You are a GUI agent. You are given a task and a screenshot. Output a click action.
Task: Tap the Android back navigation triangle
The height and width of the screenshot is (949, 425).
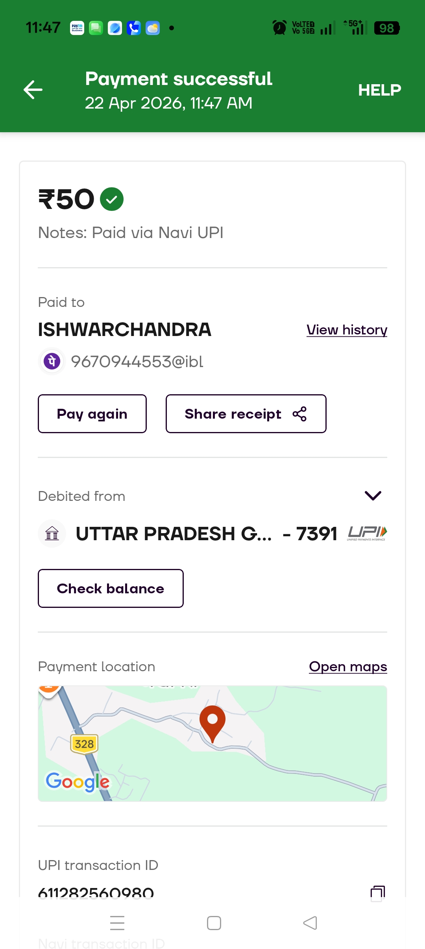310,923
